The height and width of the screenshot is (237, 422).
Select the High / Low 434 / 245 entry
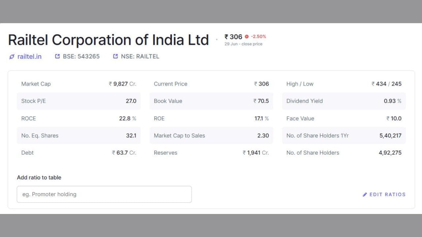[x=344, y=84]
